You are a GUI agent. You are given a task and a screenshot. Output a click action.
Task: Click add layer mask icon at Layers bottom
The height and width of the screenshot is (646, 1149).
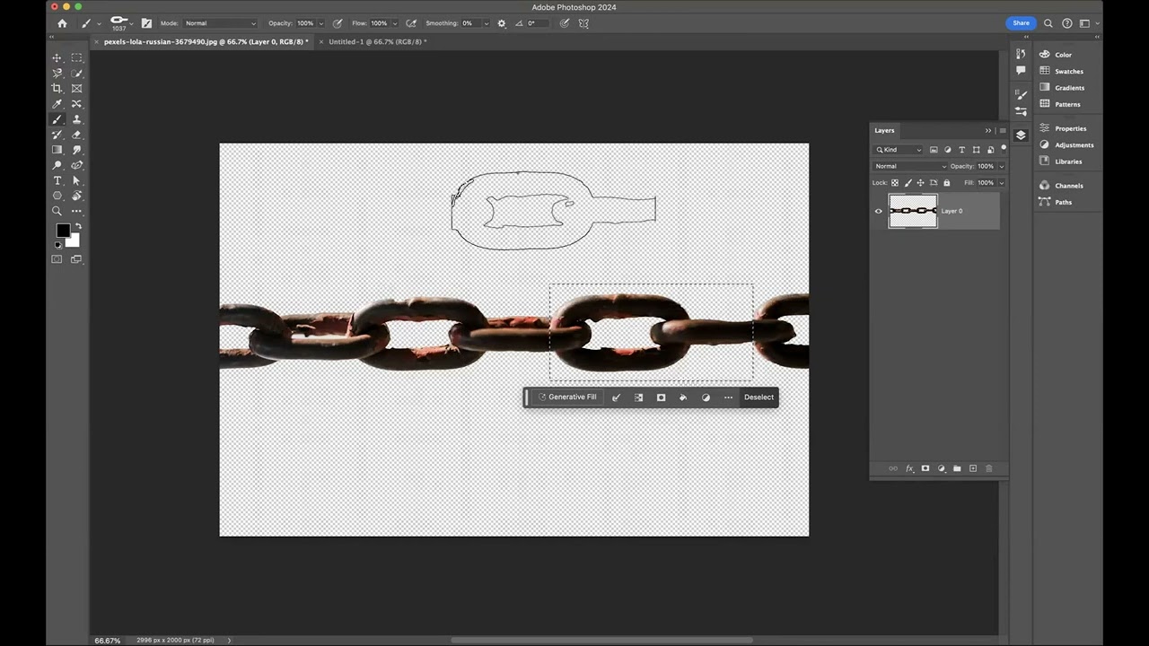coord(925,468)
